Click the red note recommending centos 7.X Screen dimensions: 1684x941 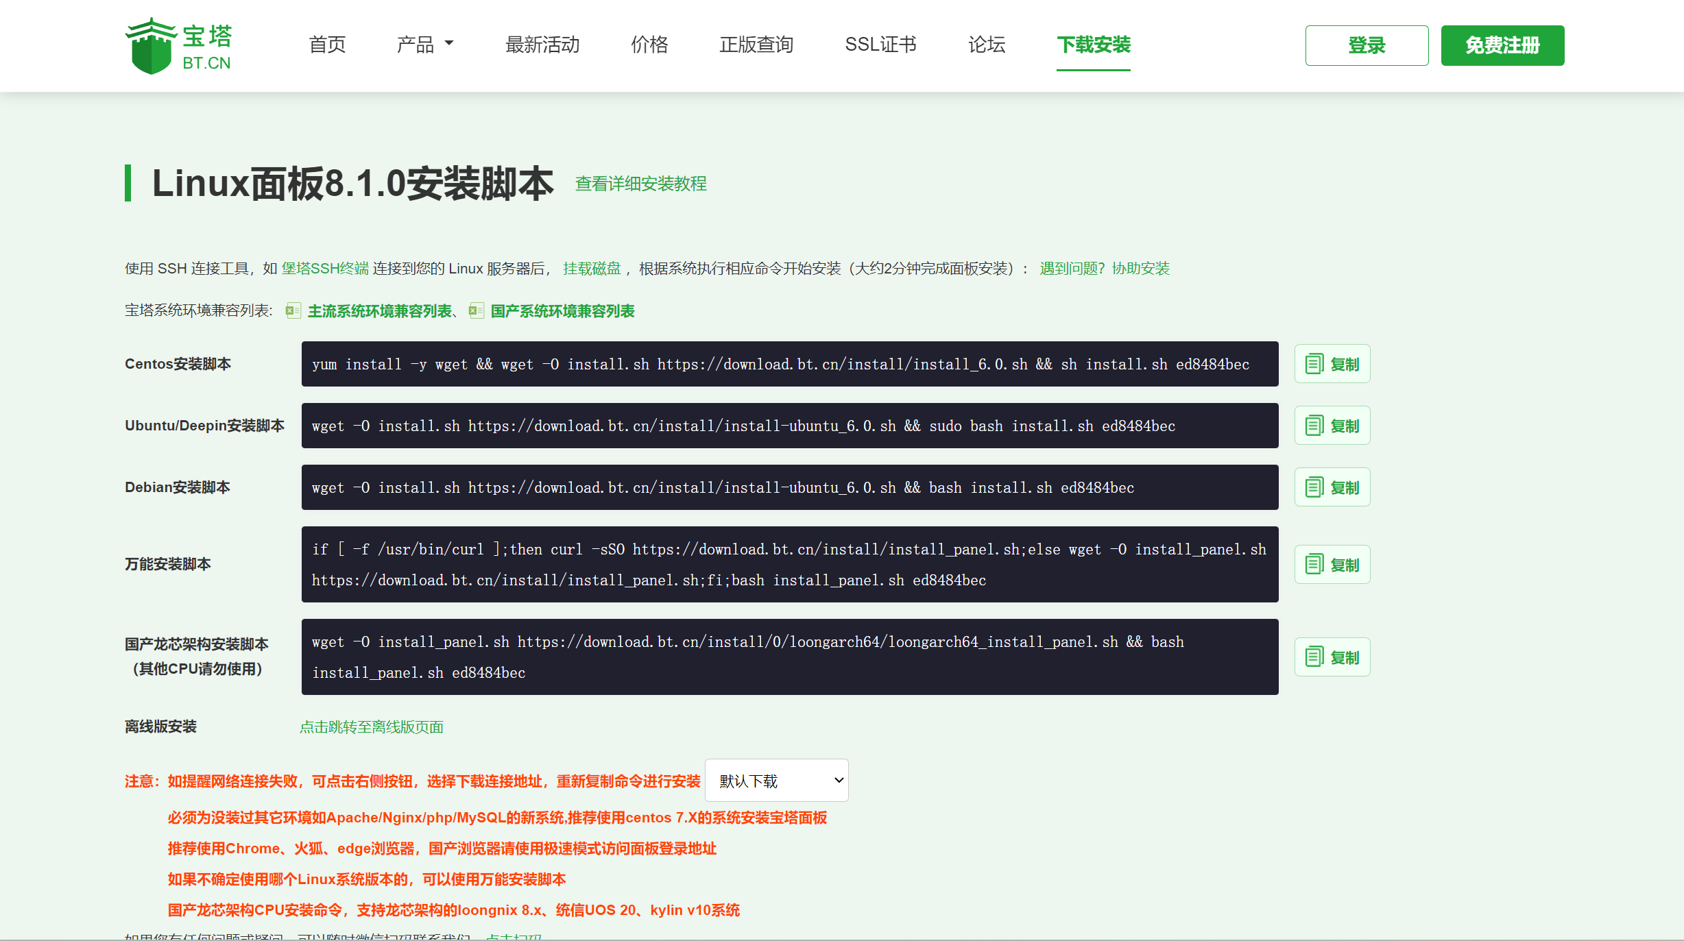[497, 818]
